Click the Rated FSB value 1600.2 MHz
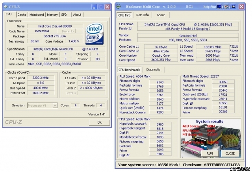This screenshot has width=252, height=172. [41, 93]
